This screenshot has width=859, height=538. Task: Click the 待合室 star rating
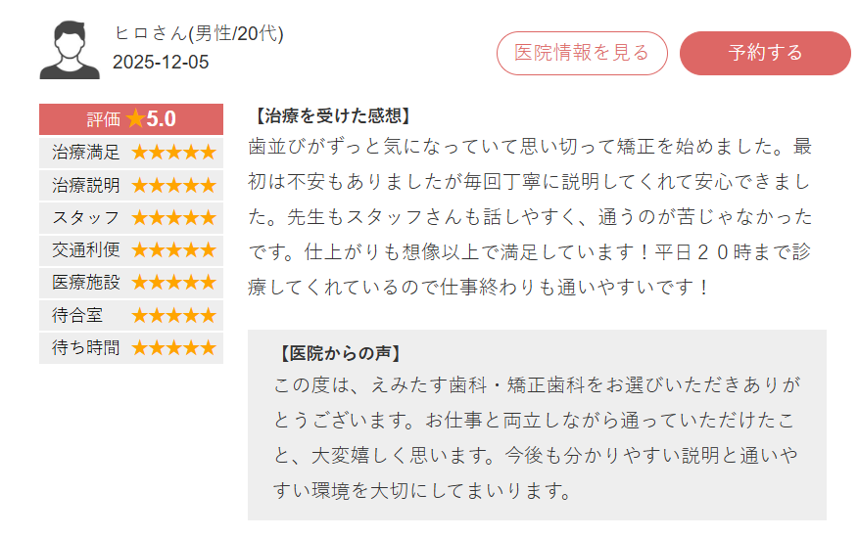click(173, 315)
